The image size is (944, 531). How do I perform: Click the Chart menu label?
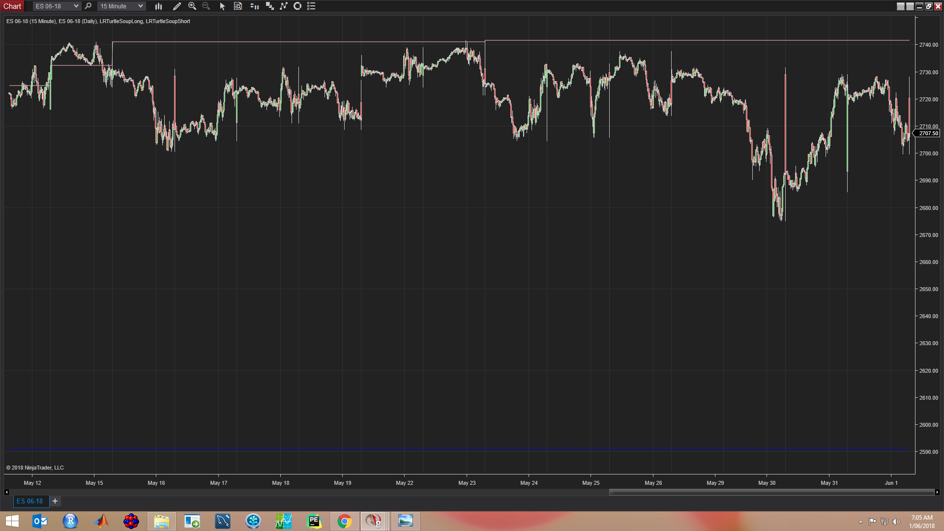[x=12, y=6]
